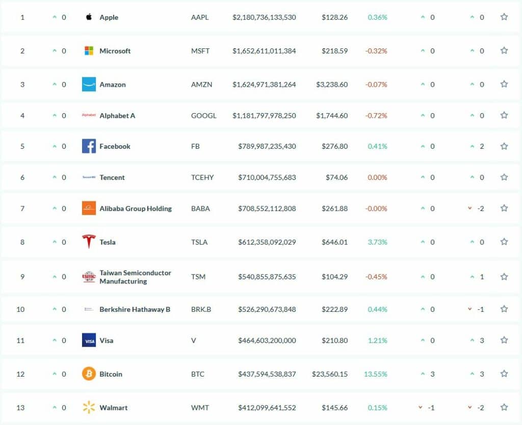
Task: Click the Facebook logo icon
Action: [x=89, y=146]
